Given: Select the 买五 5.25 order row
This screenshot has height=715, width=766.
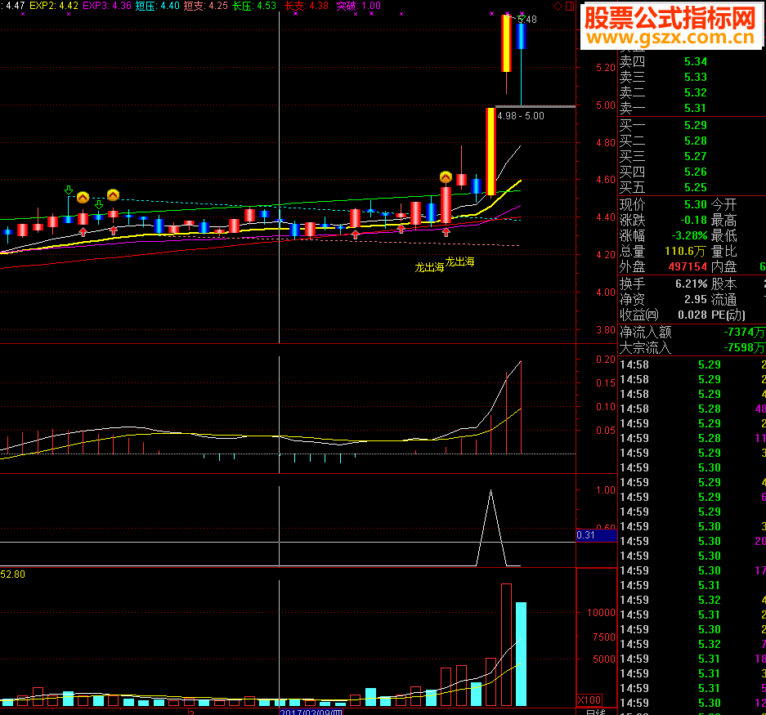Looking at the screenshot, I should [692, 188].
